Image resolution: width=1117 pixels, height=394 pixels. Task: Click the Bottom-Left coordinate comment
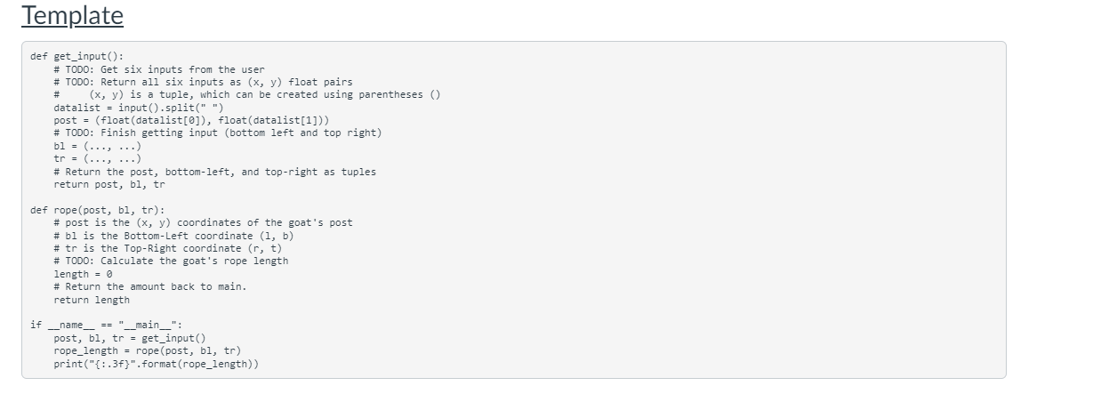click(x=173, y=236)
